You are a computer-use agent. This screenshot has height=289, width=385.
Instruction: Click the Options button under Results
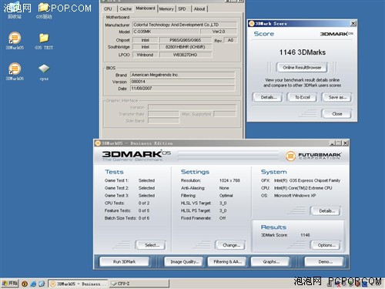click(x=326, y=245)
